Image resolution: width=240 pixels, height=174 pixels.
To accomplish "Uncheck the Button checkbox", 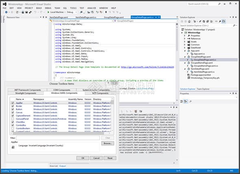I will 13,109.
